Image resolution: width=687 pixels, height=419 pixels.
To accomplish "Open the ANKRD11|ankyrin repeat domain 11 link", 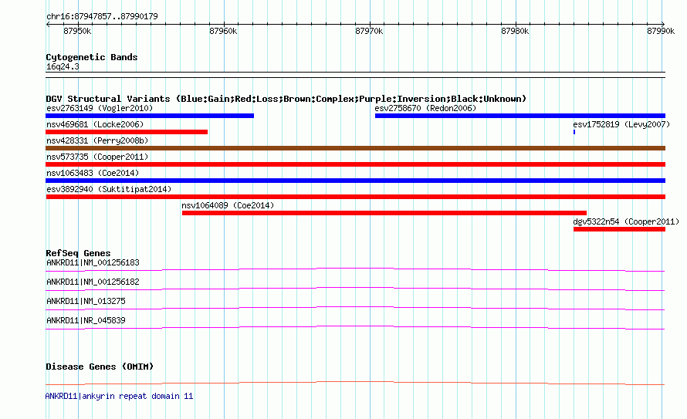I will point(119,396).
